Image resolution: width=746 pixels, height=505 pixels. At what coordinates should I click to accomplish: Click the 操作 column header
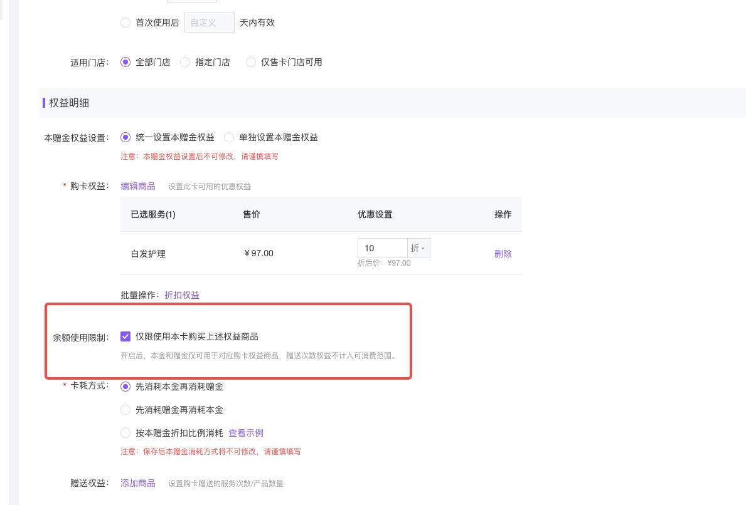point(503,214)
